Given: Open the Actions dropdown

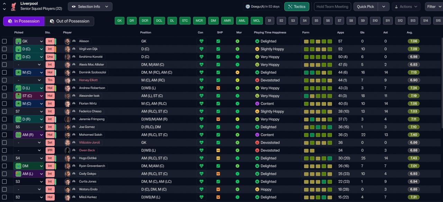Looking at the screenshot, I should coord(406,7).
